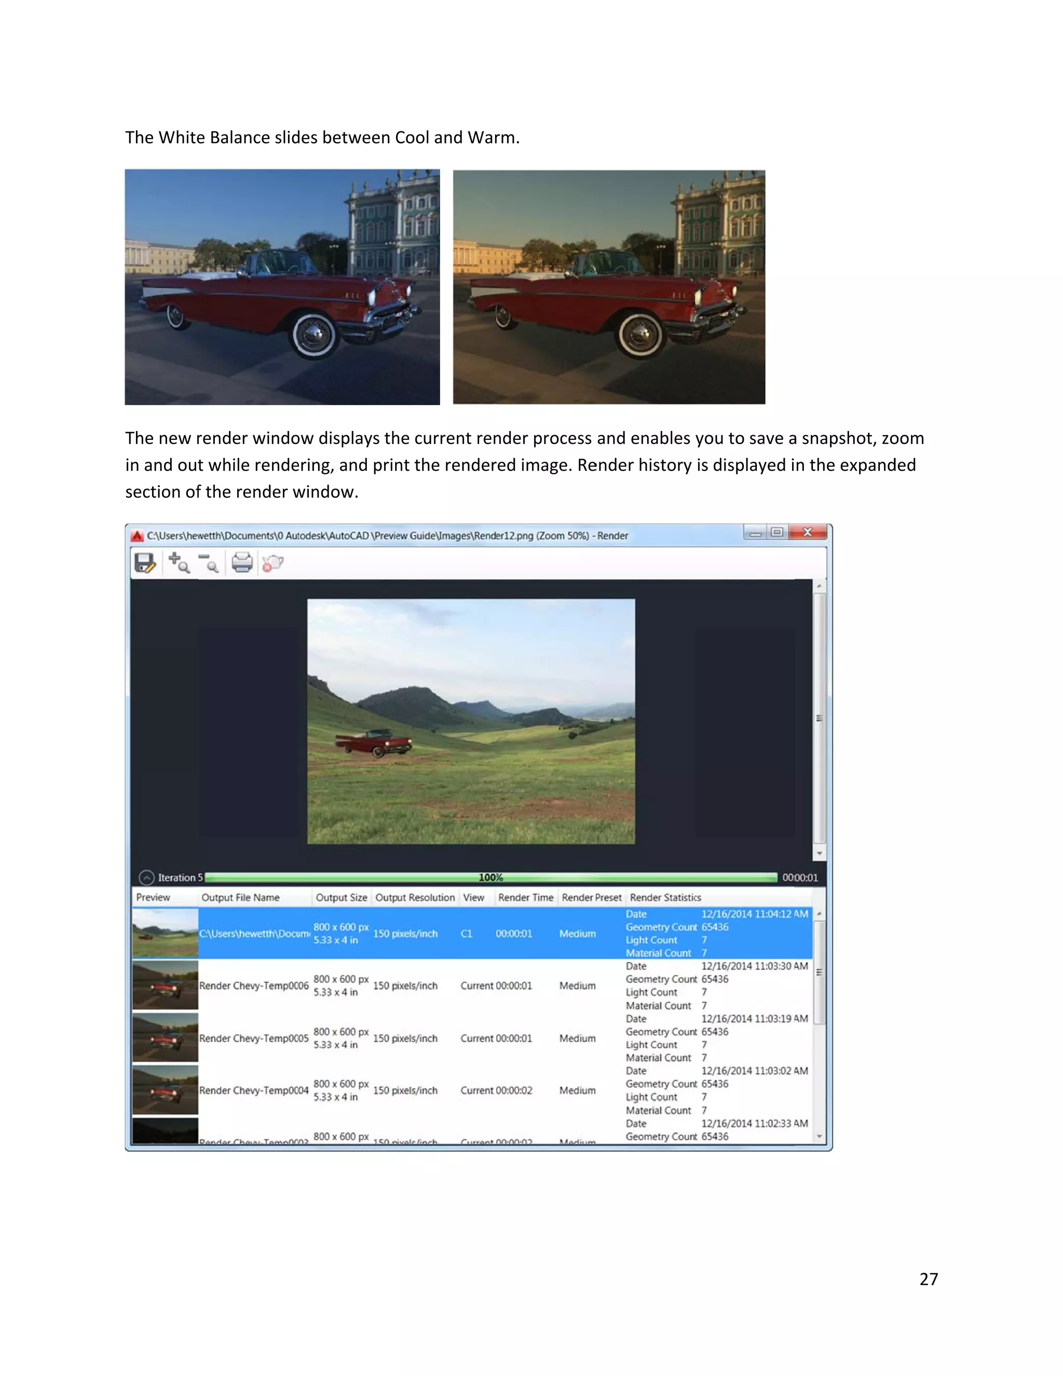Click the Render Chevy-Temp0005 file name
The image size is (1063, 1376).
coord(254,1037)
